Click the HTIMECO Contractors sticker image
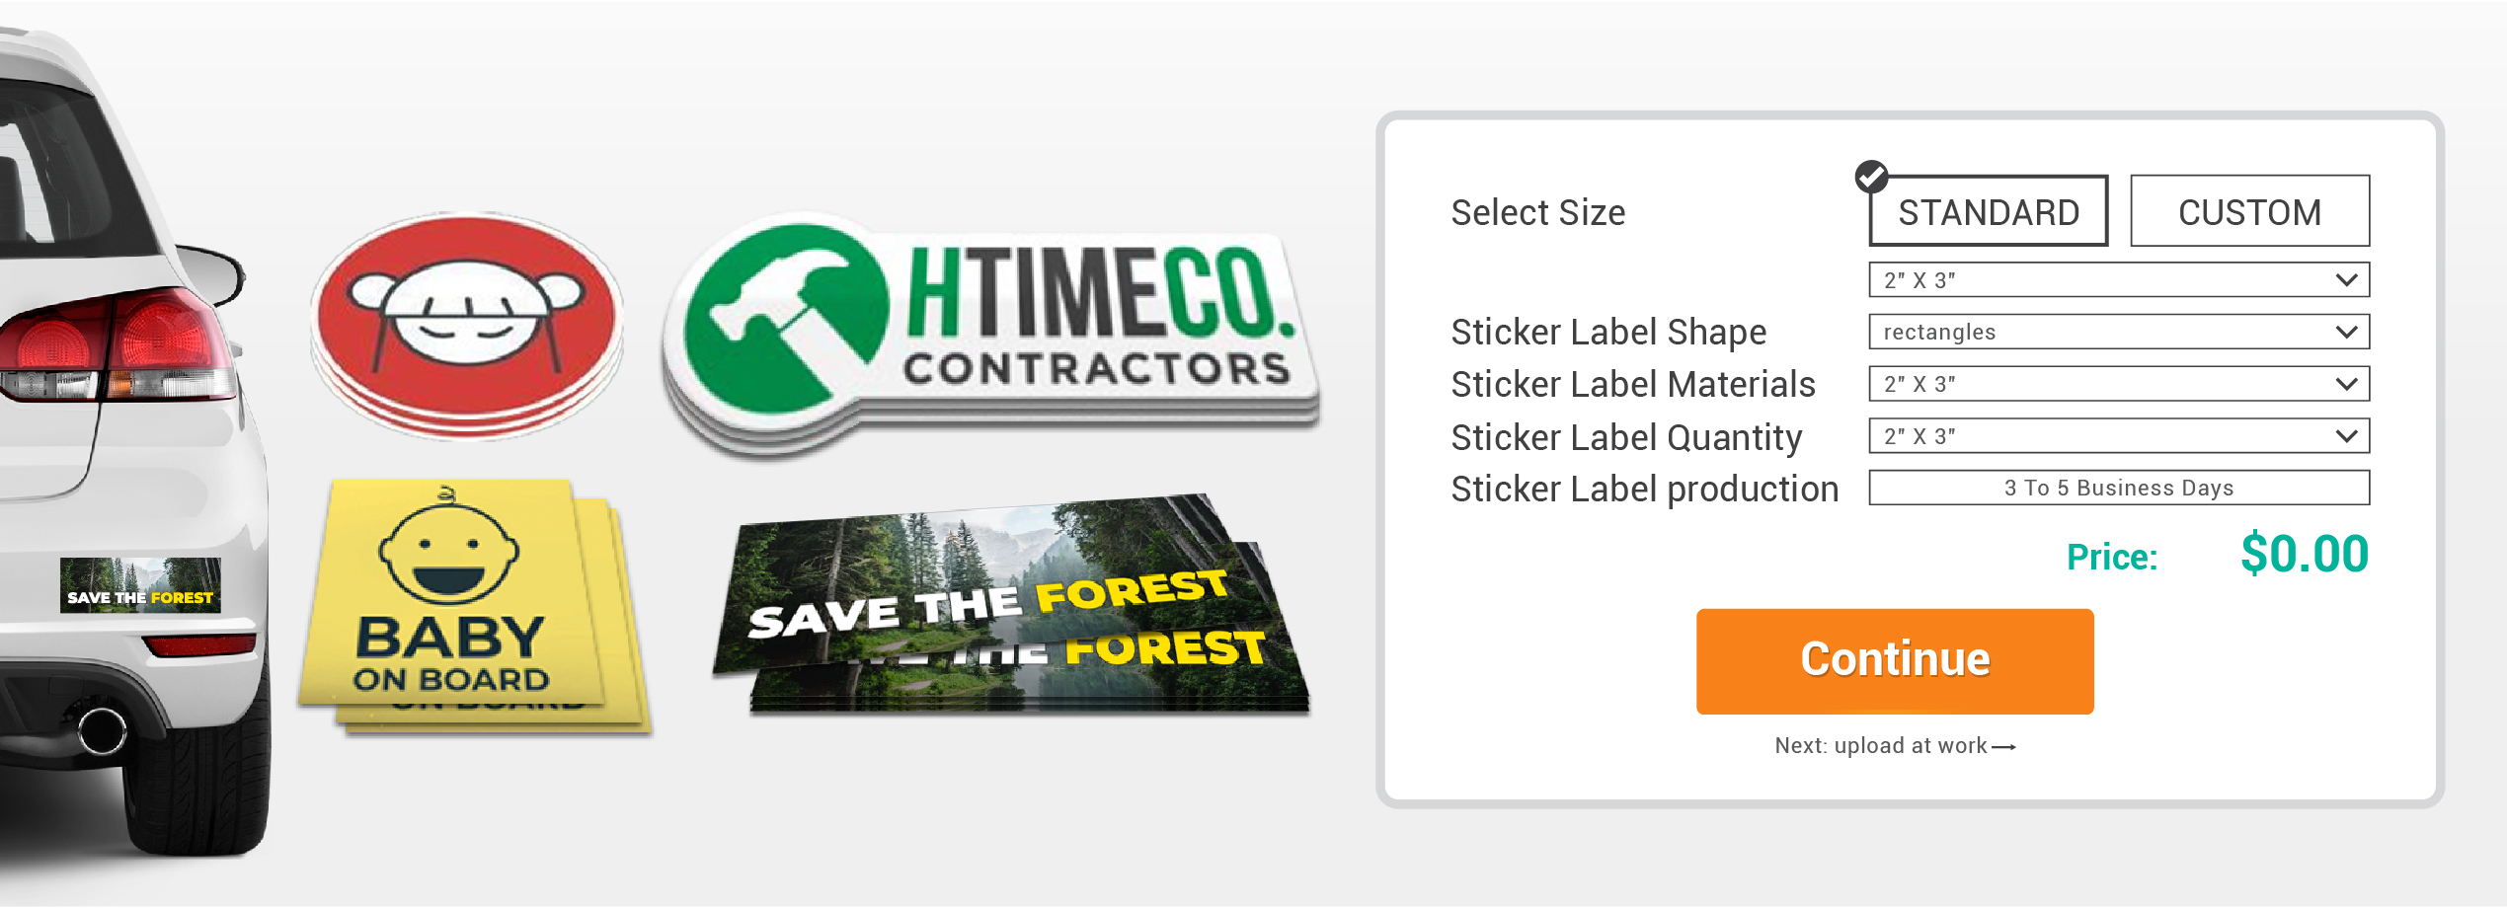Viewport: 2507px width, 908px height. 990,331
